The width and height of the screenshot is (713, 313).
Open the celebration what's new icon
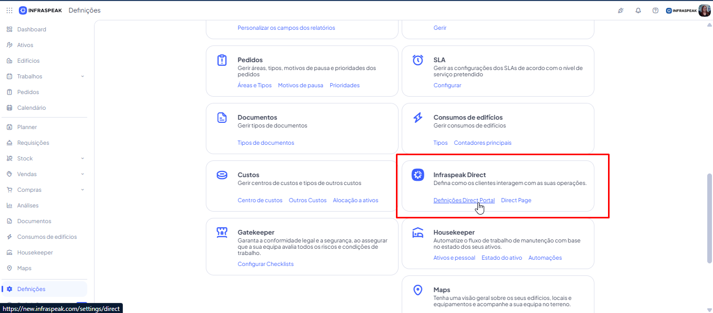621,10
